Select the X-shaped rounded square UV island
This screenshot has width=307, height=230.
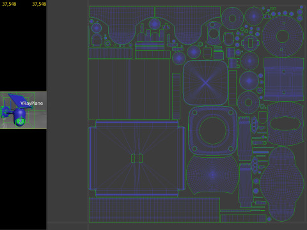(x=205, y=83)
